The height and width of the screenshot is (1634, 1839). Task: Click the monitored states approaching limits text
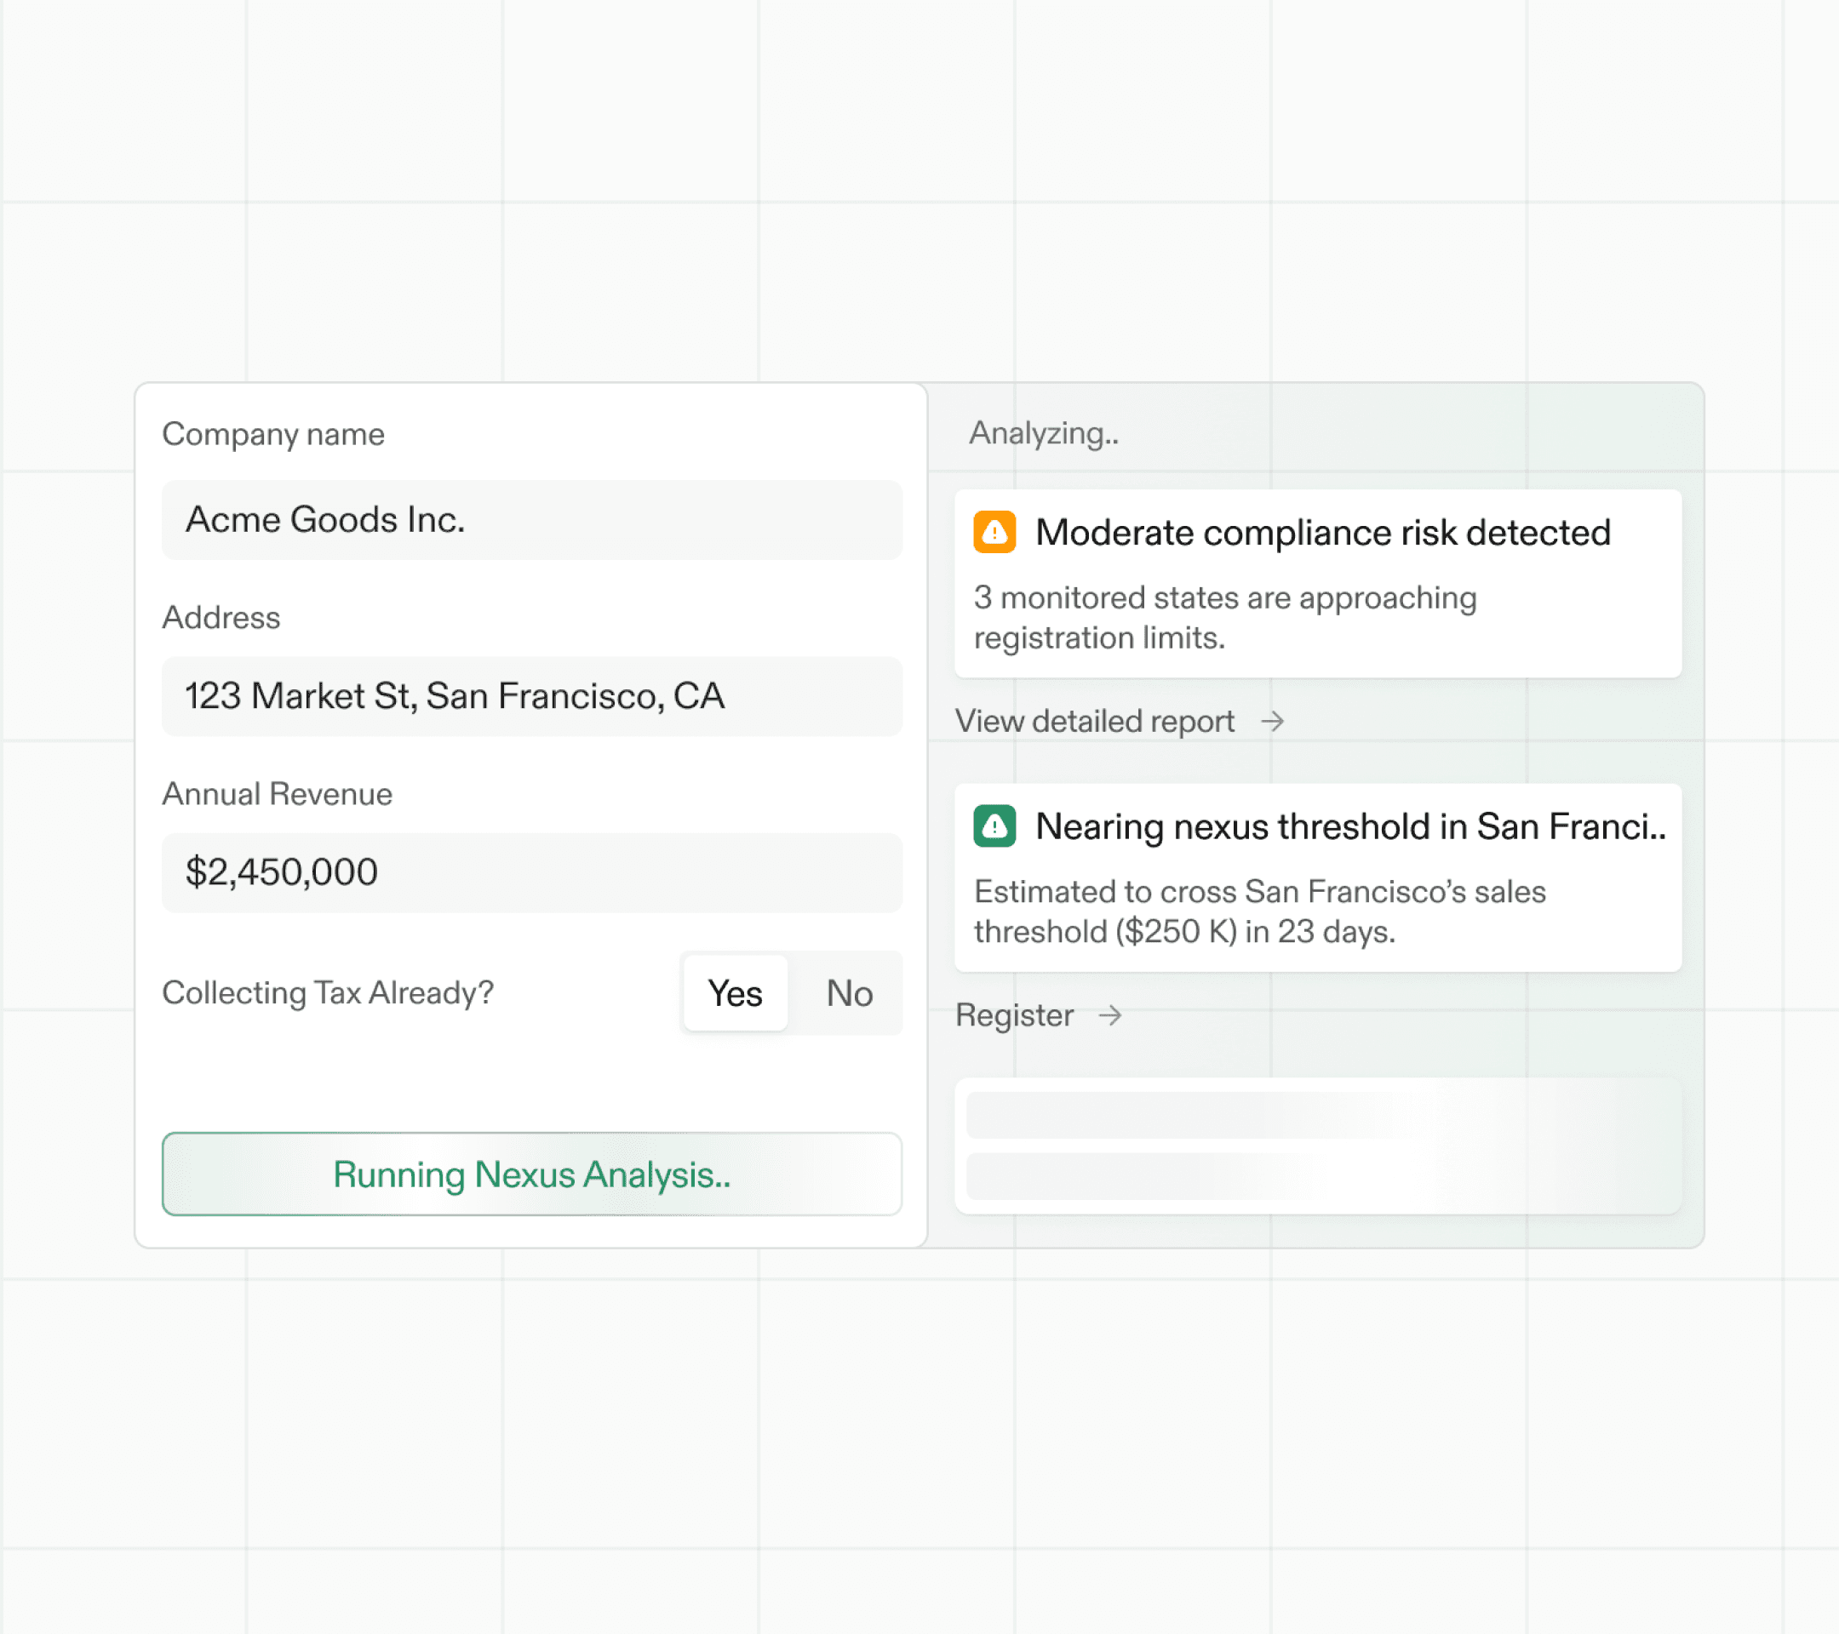[x=1223, y=618]
